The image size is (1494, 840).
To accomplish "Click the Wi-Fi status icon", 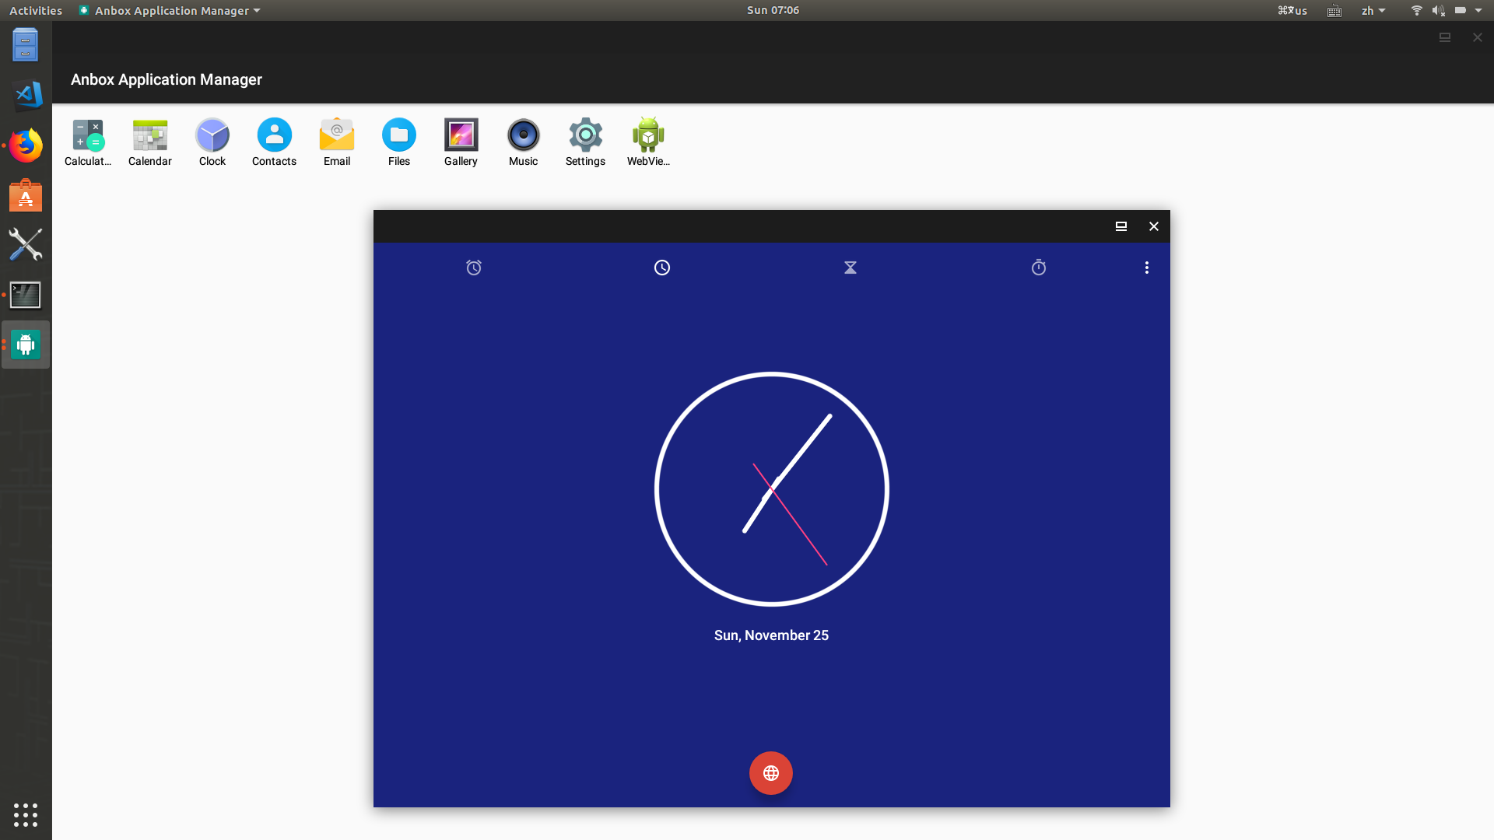I will coord(1417,10).
